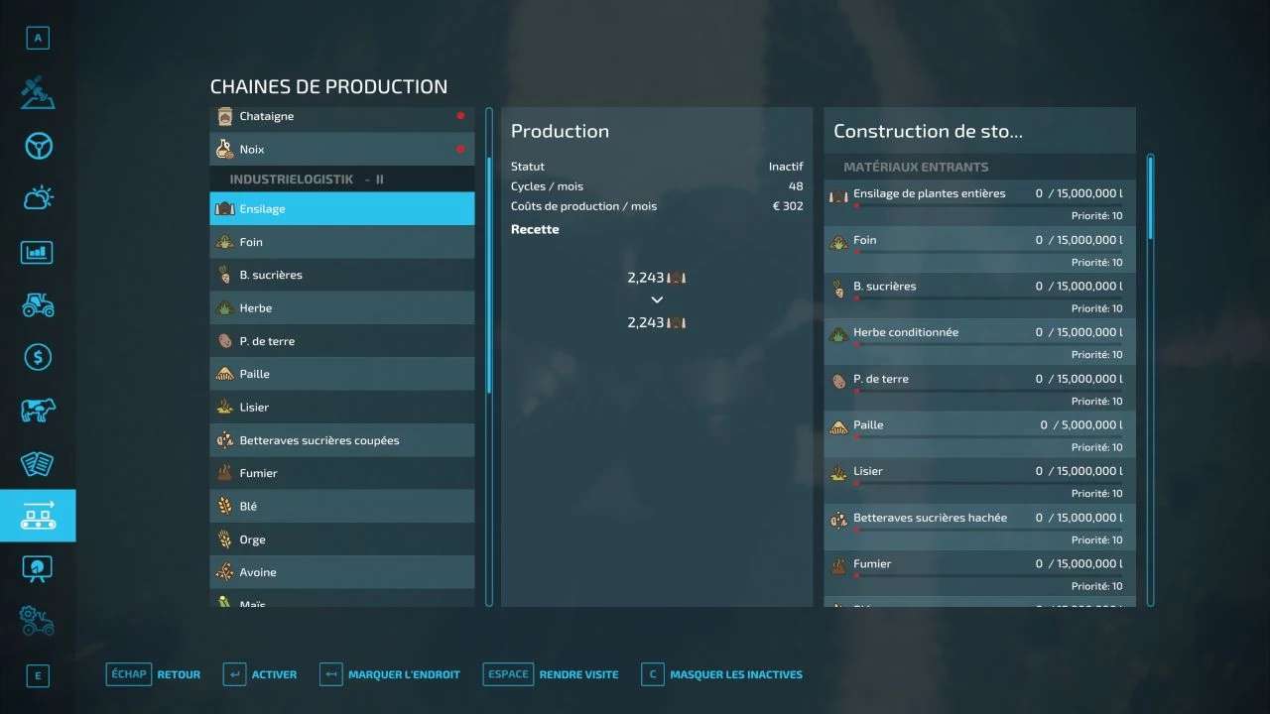This screenshot has height=714, width=1270.
Task: Select the production chains conveyor icon
Action: tap(38, 516)
